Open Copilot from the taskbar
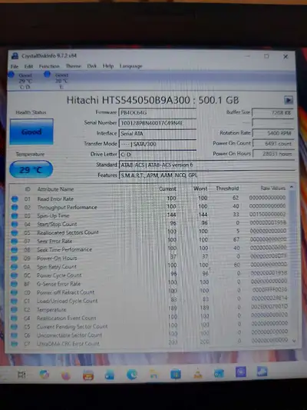 (44, 375)
